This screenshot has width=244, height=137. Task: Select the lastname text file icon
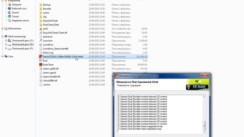pos(41,37)
